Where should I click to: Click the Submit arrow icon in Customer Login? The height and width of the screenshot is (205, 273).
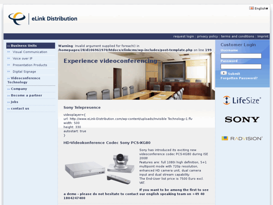click(223, 73)
